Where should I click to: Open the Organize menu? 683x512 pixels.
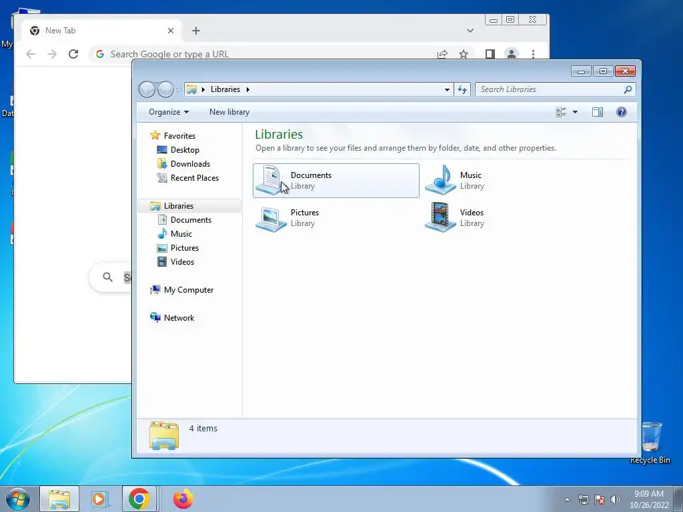(x=169, y=112)
